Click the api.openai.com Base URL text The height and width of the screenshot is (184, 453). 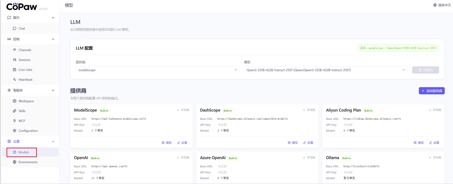tap(109, 166)
